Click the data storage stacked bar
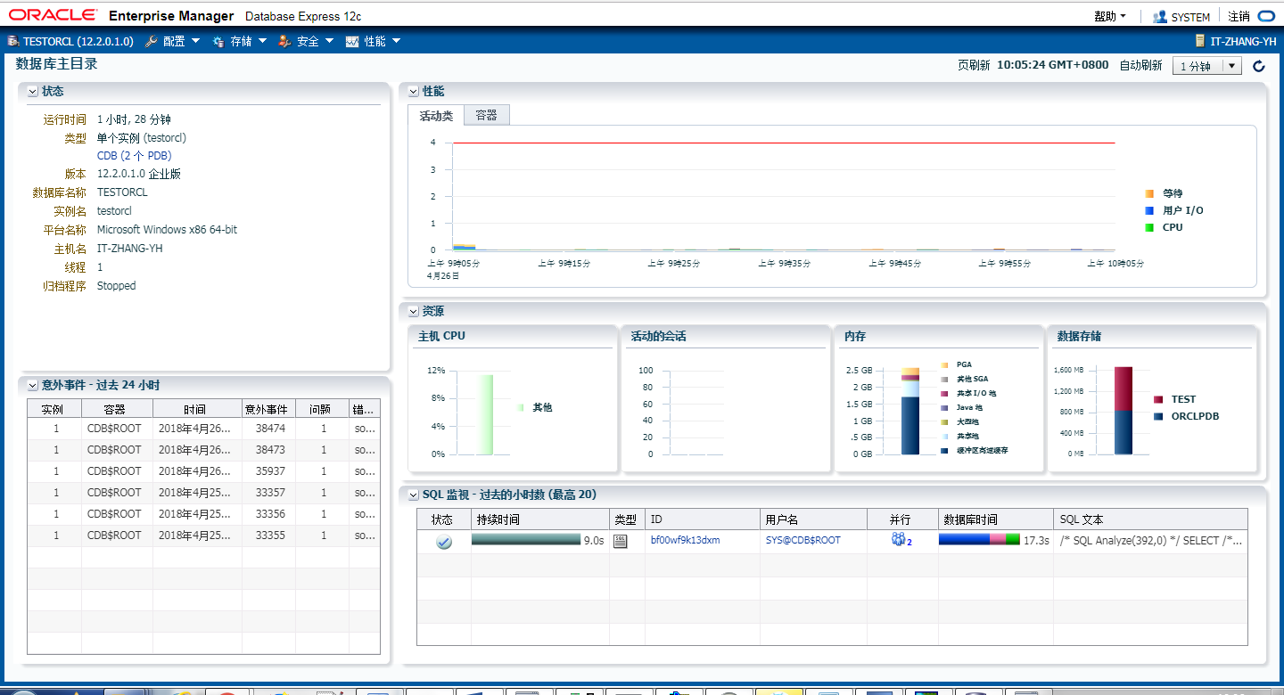This screenshot has height=695, width=1284. point(1123,411)
